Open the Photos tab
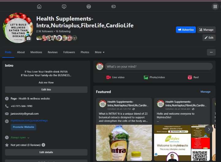The height and width of the screenshot is (162, 221). 85,52
